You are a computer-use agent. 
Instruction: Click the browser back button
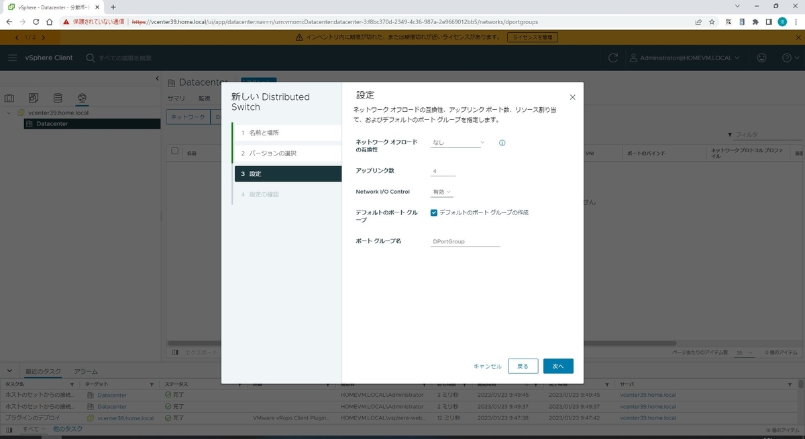(9, 21)
